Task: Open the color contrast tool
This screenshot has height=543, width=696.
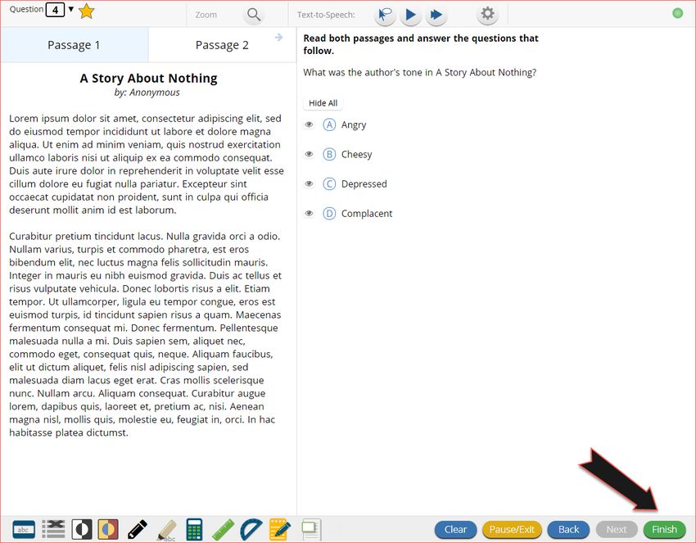Action: [108, 529]
